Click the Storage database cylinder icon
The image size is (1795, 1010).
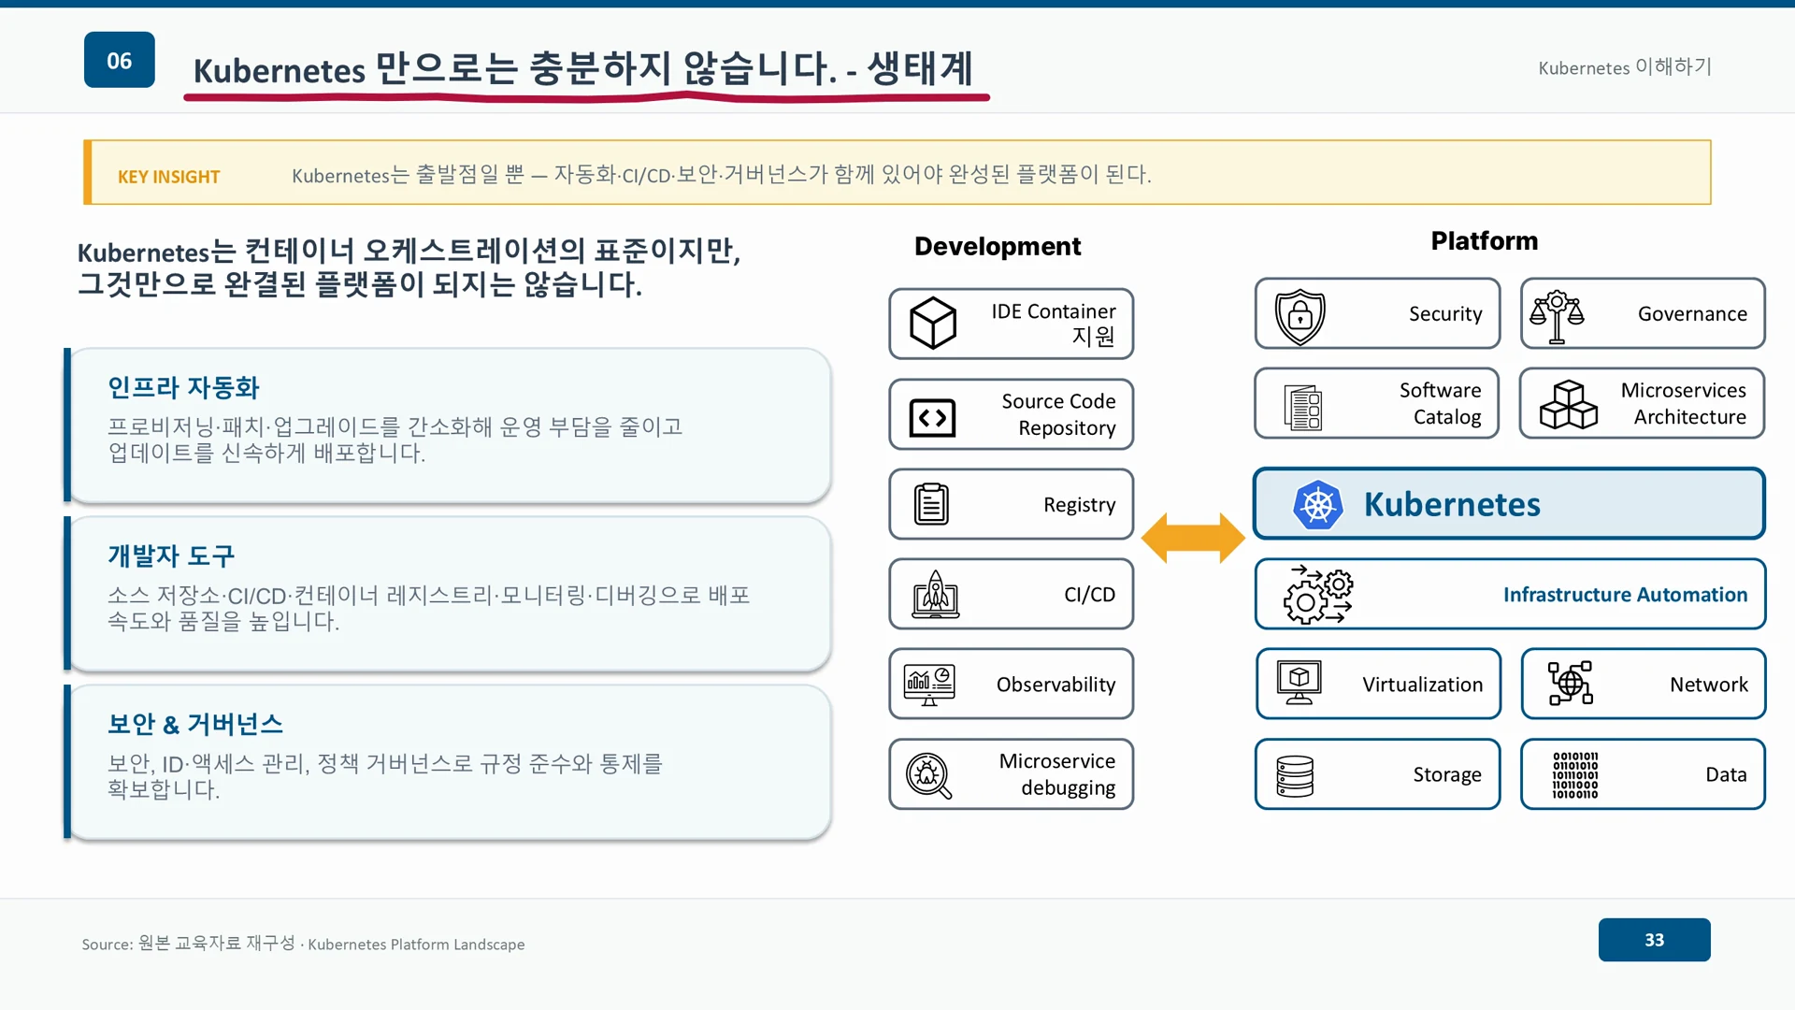point(1295,775)
